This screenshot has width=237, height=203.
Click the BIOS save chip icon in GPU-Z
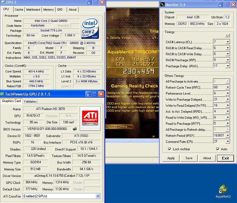(75, 129)
